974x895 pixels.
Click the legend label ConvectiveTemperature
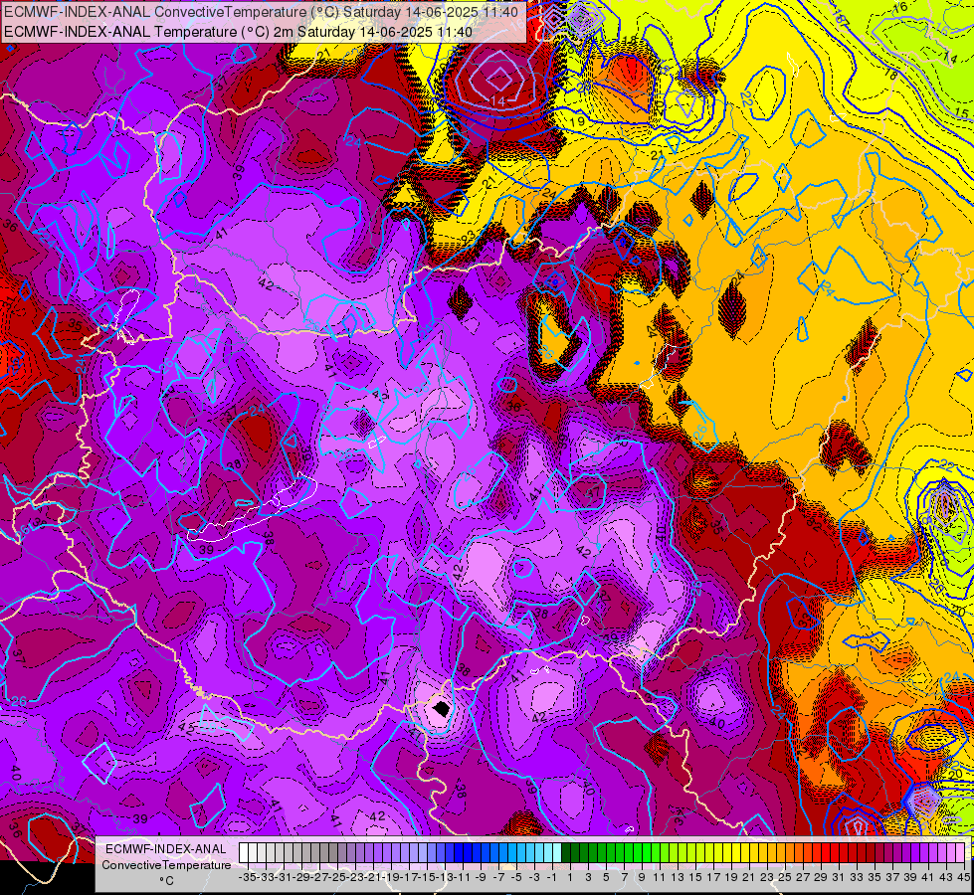click(x=166, y=864)
